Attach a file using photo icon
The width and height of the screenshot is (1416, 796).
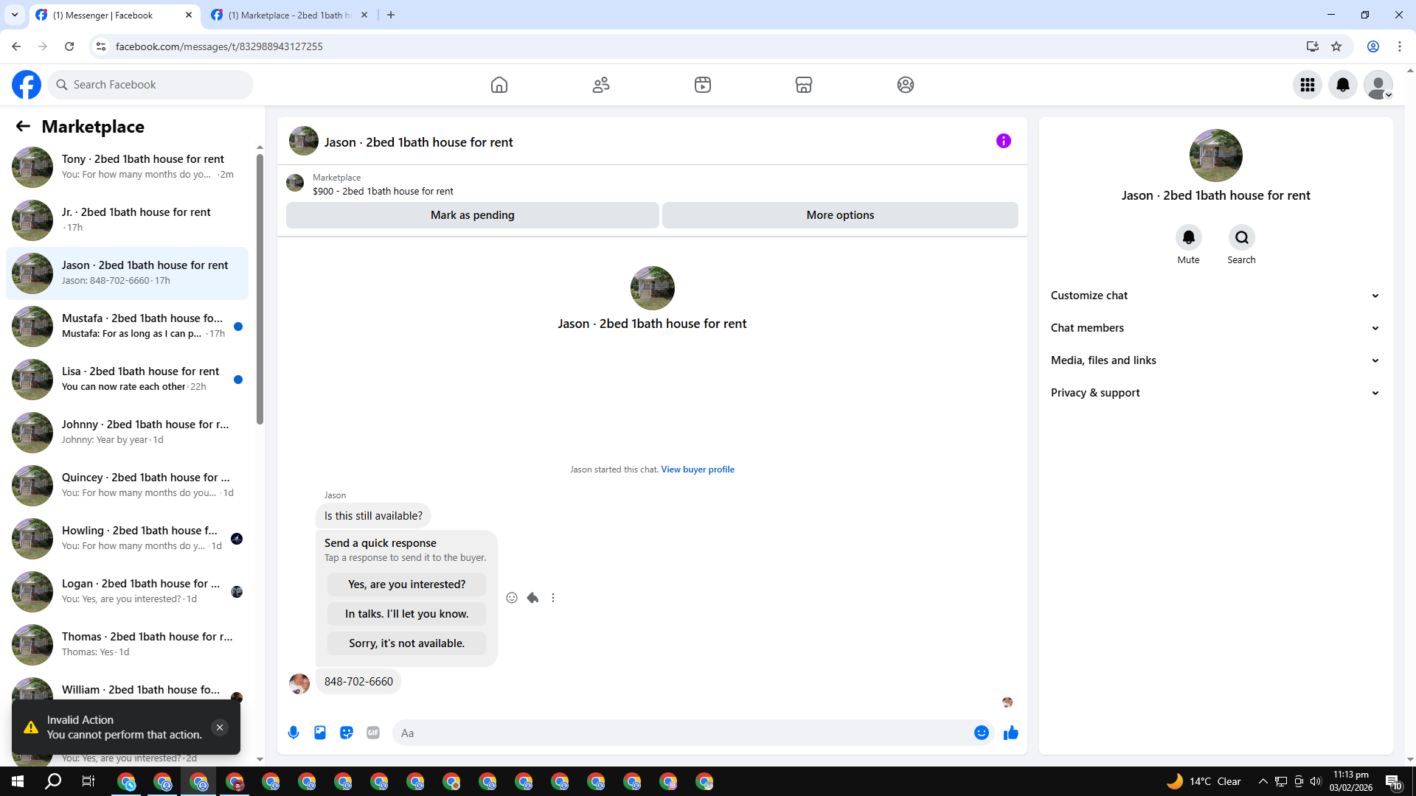(x=320, y=733)
